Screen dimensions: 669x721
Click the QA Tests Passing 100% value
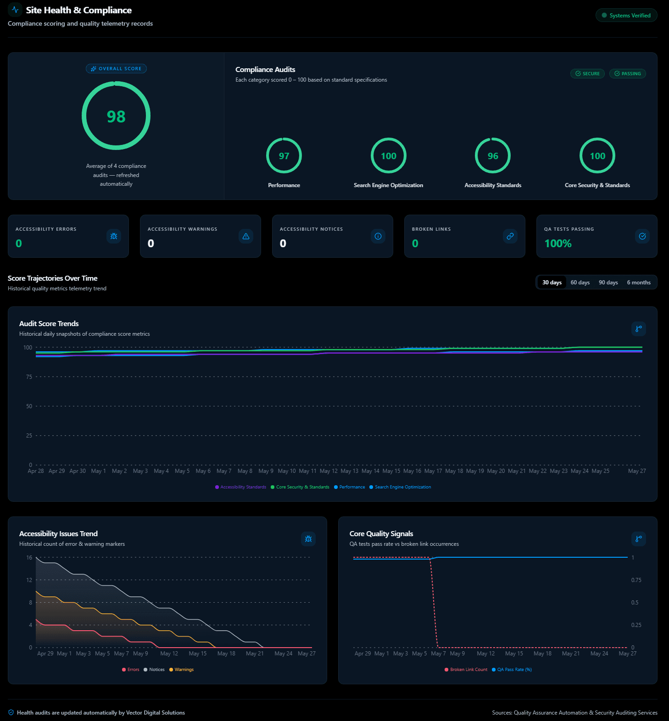558,244
